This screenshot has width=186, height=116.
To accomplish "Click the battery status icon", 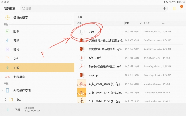I will [x=177, y=2].
